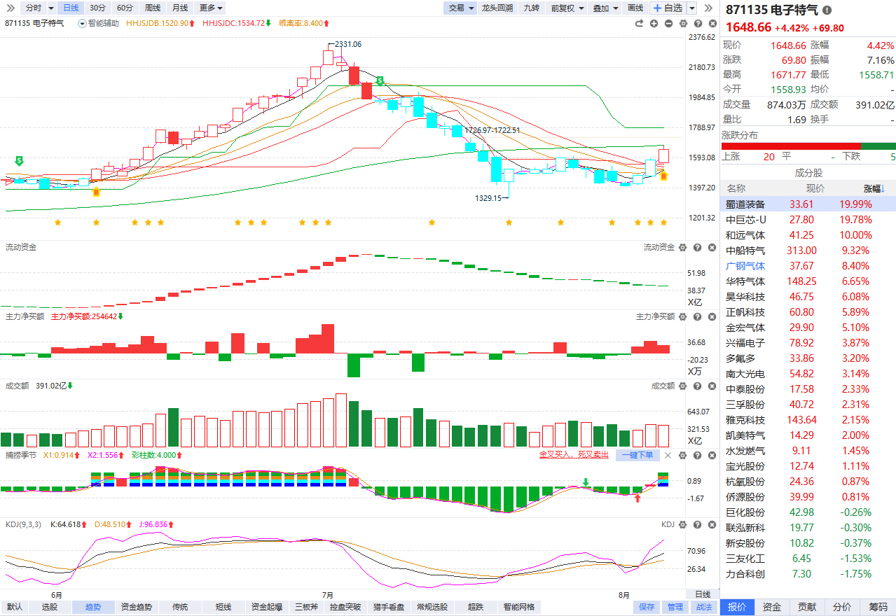896x616 pixels.
Task: Click info icon beside 电子特气 title
Action: (827, 10)
